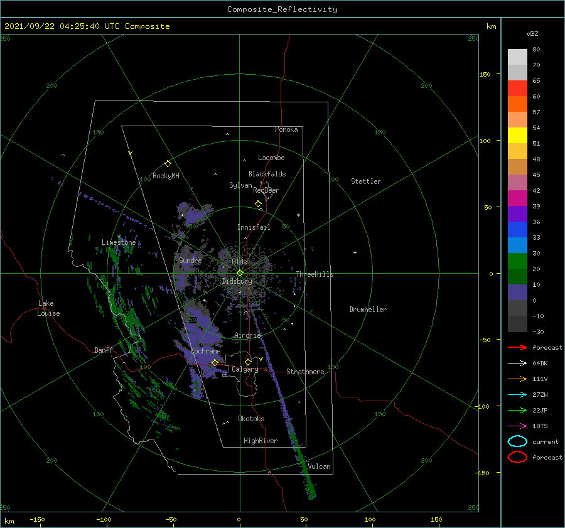Screen dimensions: 565x528
Task: Pick the bright yellow 51-54 dBZ band
Action: click(x=517, y=136)
